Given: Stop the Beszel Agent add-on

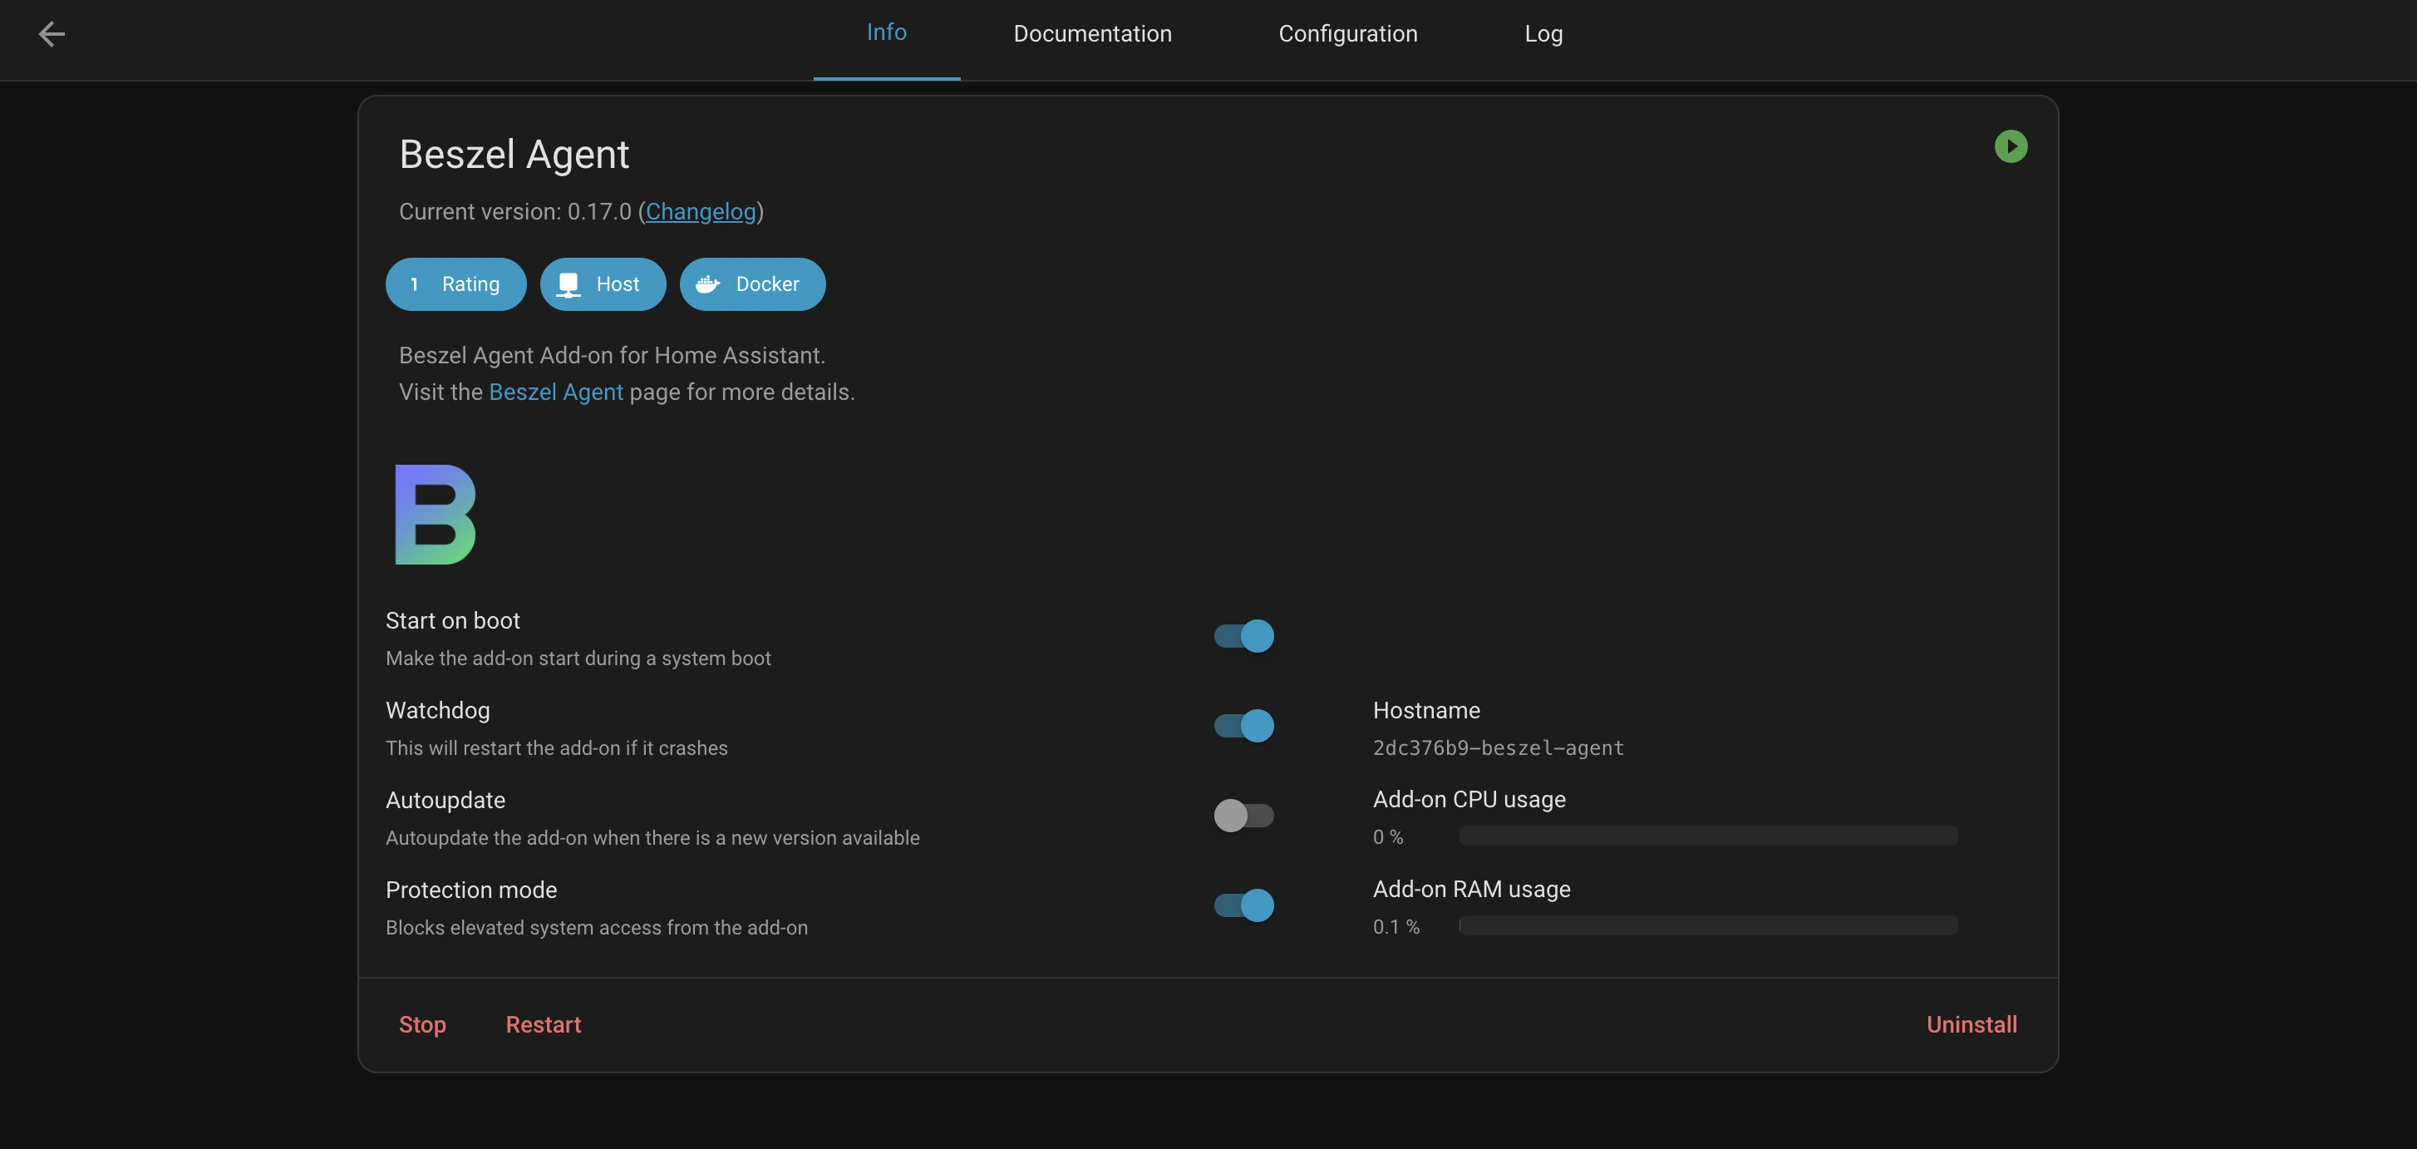Looking at the screenshot, I should click(x=422, y=1025).
